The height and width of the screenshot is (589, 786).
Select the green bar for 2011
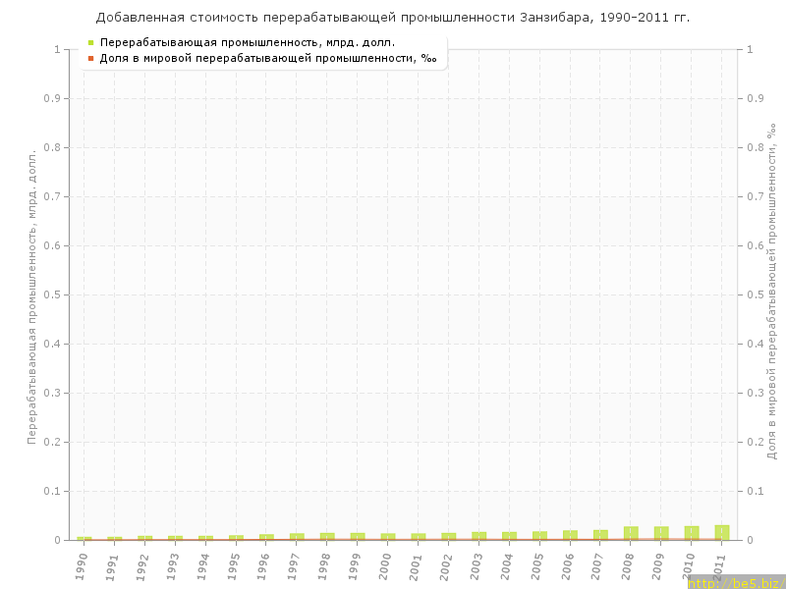coord(722,532)
